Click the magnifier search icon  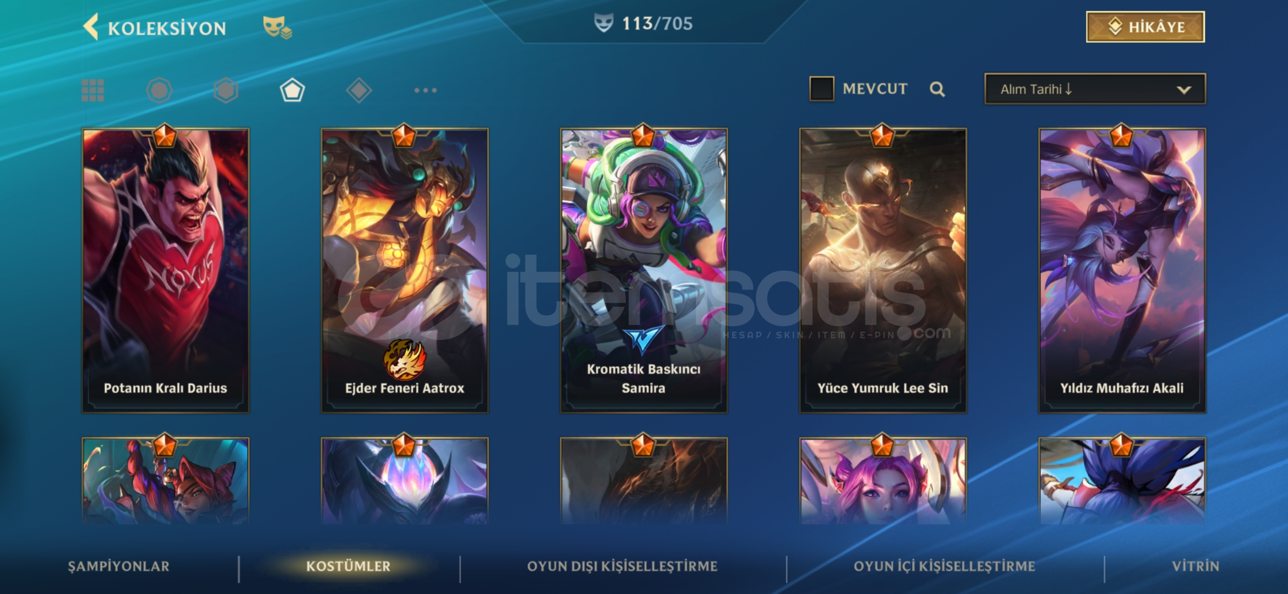937,89
